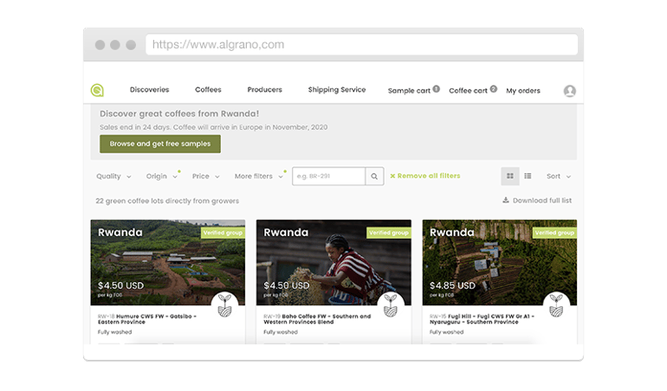
Task: Click the search magnifier icon
Action: (x=374, y=176)
